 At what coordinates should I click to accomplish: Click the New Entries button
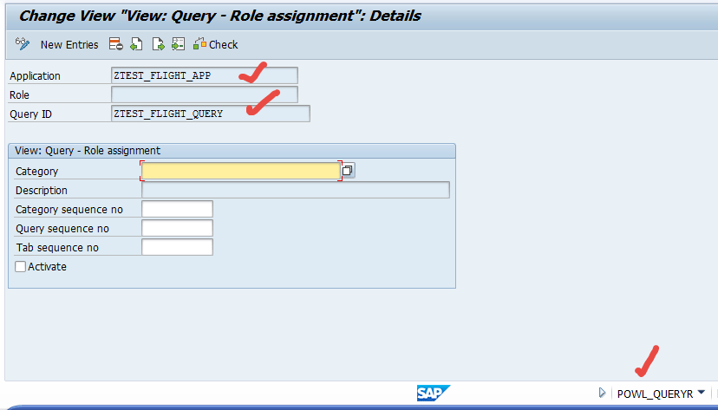coord(69,45)
